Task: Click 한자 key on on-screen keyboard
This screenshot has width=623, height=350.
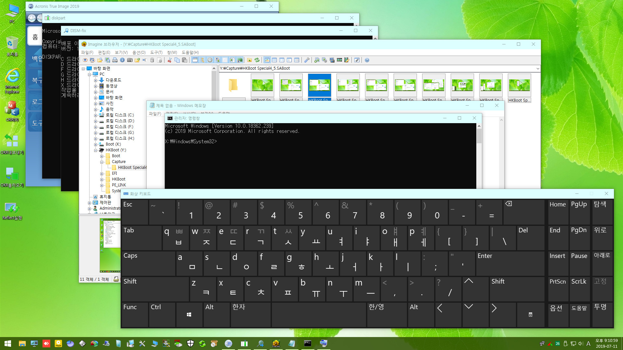Action: (x=250, y=315)
